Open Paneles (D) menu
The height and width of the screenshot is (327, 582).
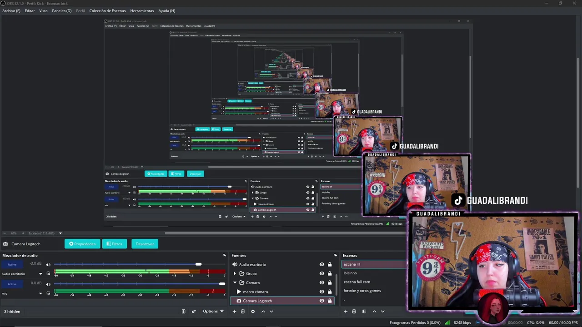[62, 10]
